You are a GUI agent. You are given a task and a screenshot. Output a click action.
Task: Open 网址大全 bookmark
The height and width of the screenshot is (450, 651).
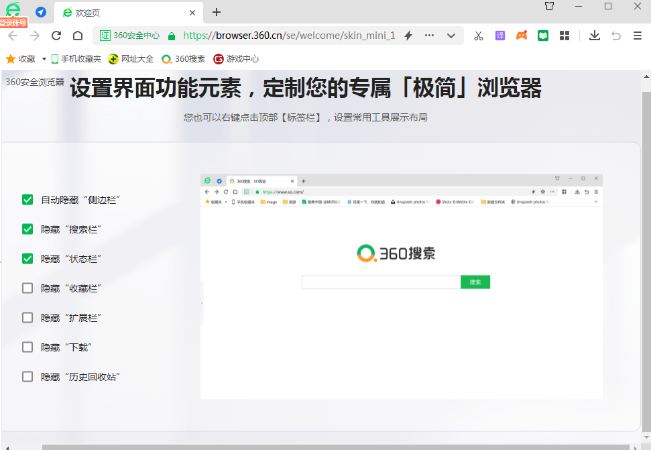[x=131, y=59]
